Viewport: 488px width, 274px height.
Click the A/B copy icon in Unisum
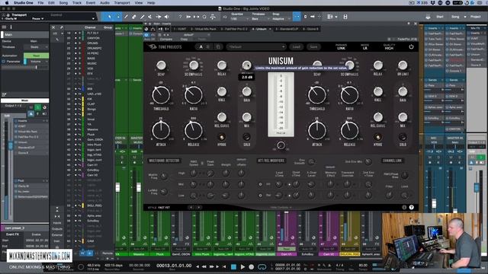(218, 47)
